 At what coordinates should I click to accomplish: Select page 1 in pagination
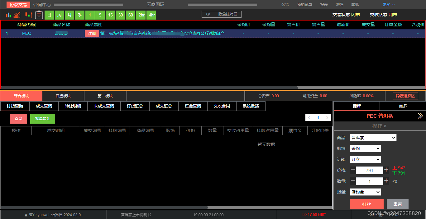coord(318,118)
